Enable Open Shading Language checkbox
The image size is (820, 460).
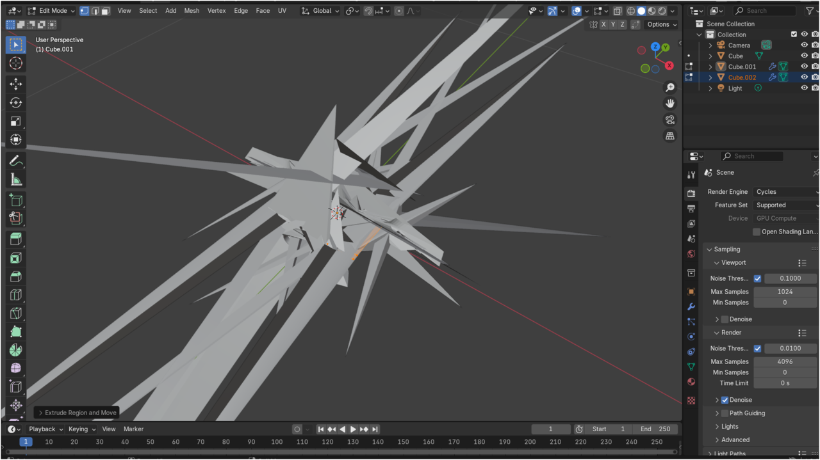pyautogui.click(x=757, y=232)
